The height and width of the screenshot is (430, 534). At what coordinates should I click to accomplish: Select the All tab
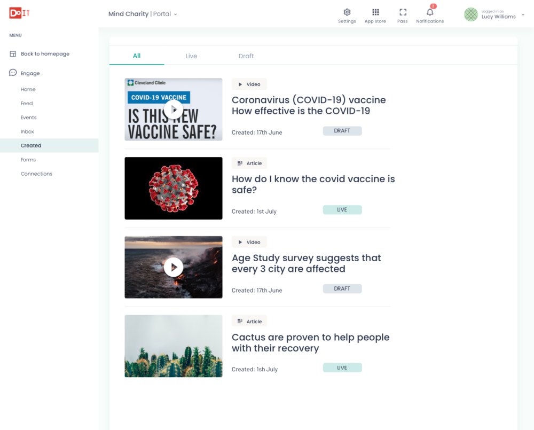pyautogui.click(x=137, y=56)
